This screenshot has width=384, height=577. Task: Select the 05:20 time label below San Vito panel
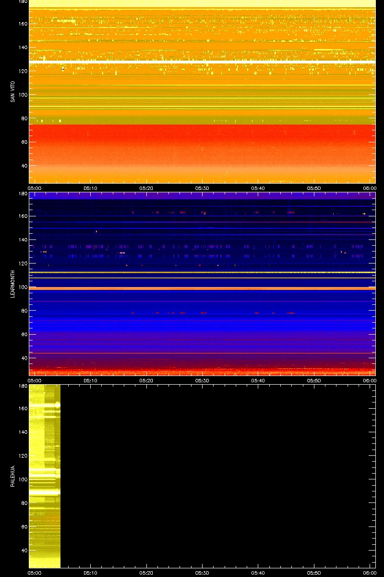[x=146, y=188]
